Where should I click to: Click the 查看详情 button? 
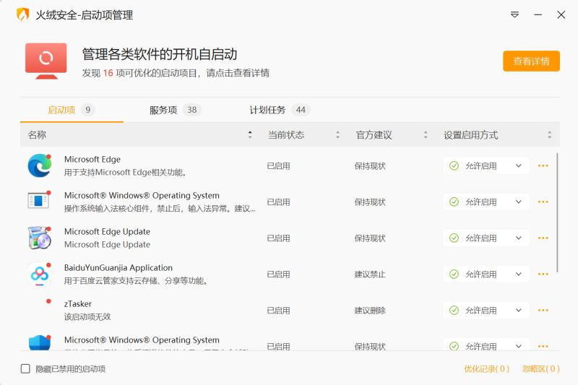click(531, 61)
